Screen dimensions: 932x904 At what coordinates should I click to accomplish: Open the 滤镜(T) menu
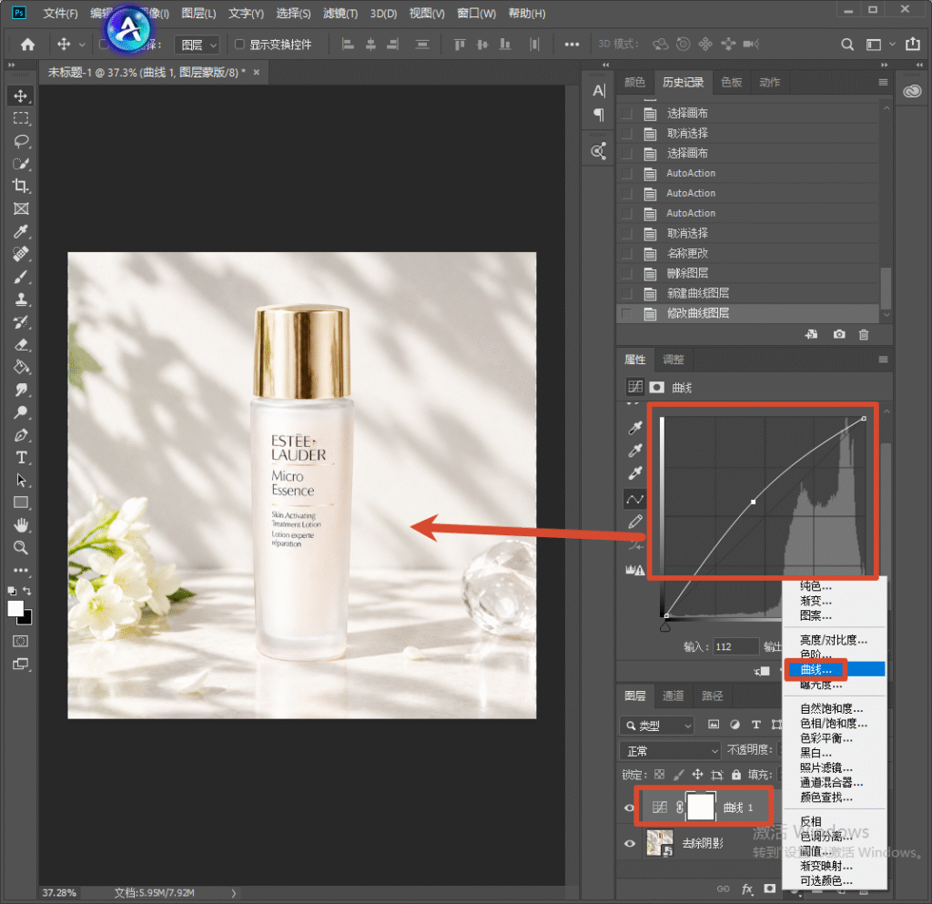click(x=340, y=13)
